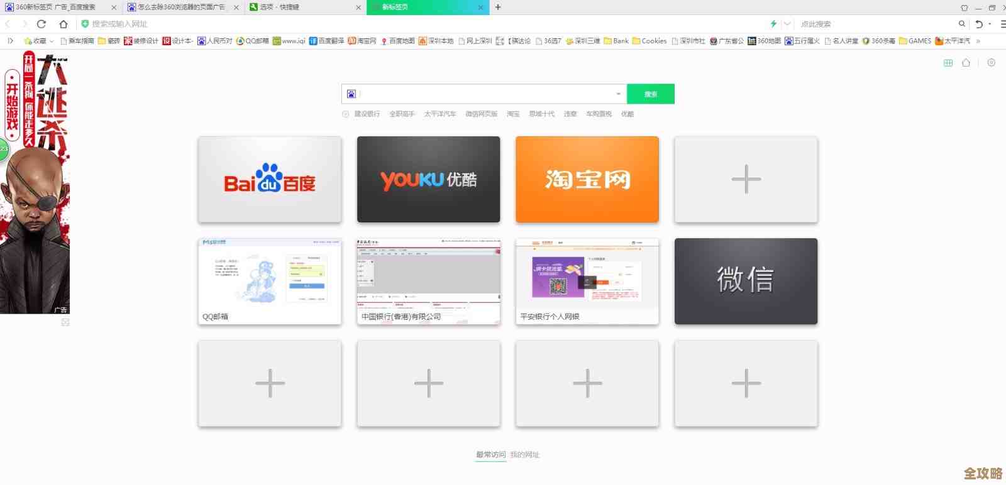Open the QQ邮箱 bookmark in bookmarks bar
The width and height of the screenshot is (1006, 485).
pyautogui.click(x=252, y=41)
